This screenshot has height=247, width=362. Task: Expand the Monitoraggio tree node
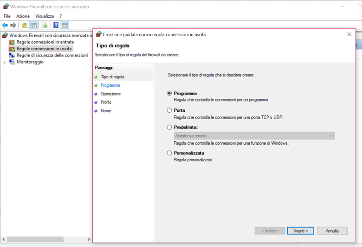5,62
